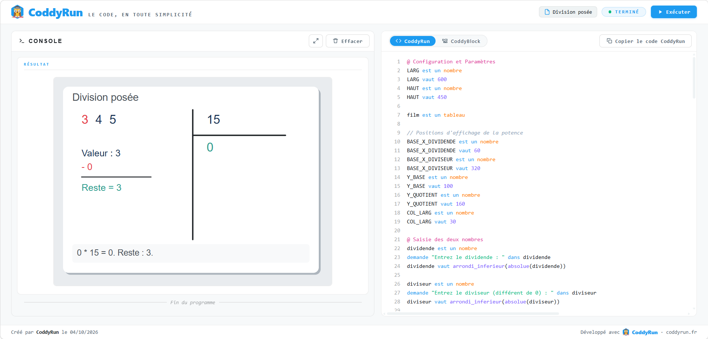This screenshot has height=339, width=708.
Task: Click code line 'dividende est un nombre'
Action: pyautogui.click(x=442, y=249)
